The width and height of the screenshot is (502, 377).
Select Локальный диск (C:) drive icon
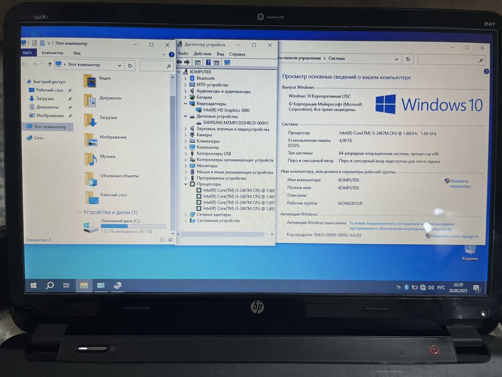90,227
